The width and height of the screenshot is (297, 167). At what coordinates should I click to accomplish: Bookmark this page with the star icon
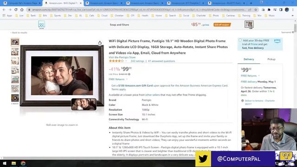tap(256, 10)
